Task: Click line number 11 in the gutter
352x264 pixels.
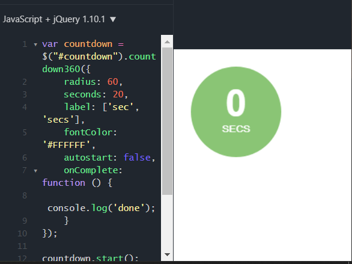Action: (x=22, y=246)
